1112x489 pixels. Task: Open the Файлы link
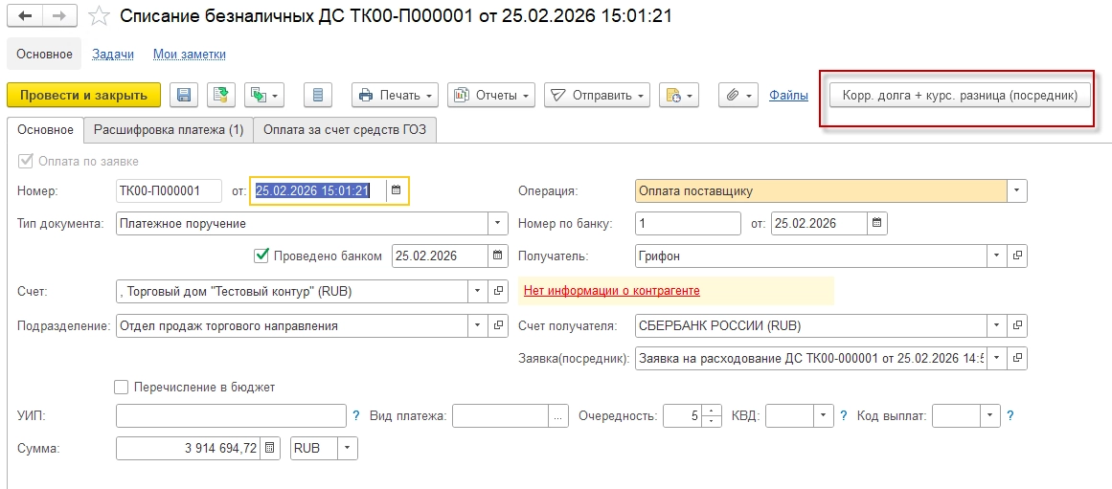[x=788, y=95]
